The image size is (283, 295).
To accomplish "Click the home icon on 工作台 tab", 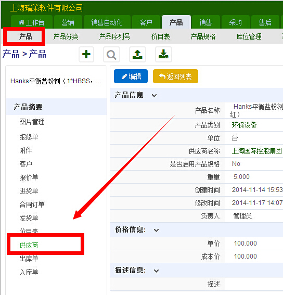I will coord(21,22).
